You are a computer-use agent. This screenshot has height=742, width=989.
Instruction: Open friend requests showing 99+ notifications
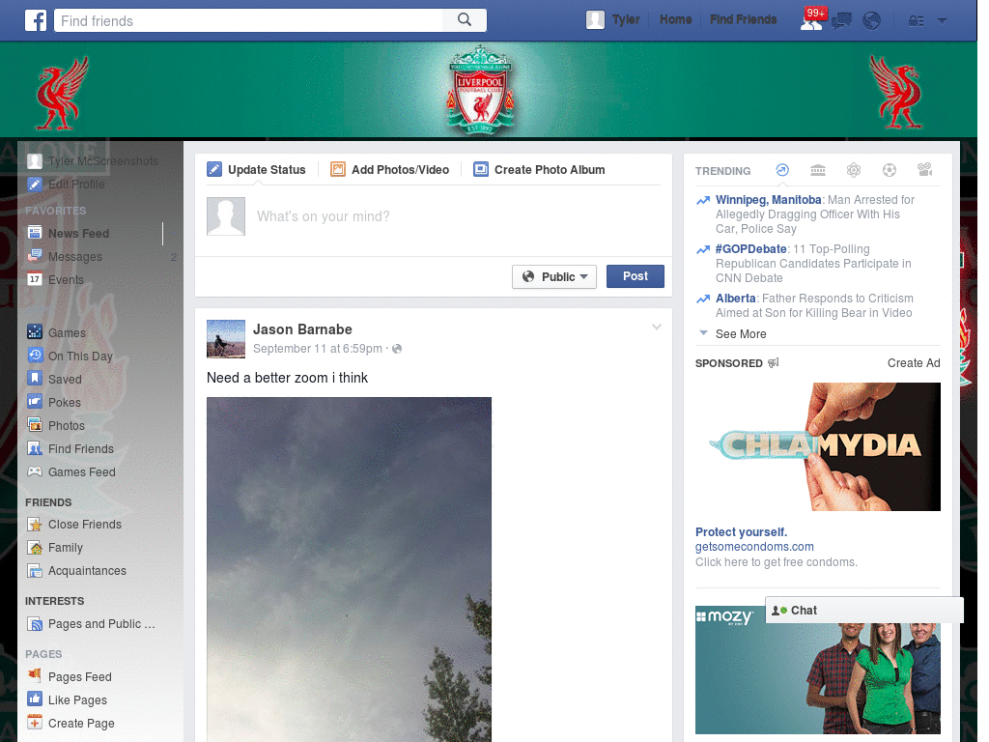point(811,19)
